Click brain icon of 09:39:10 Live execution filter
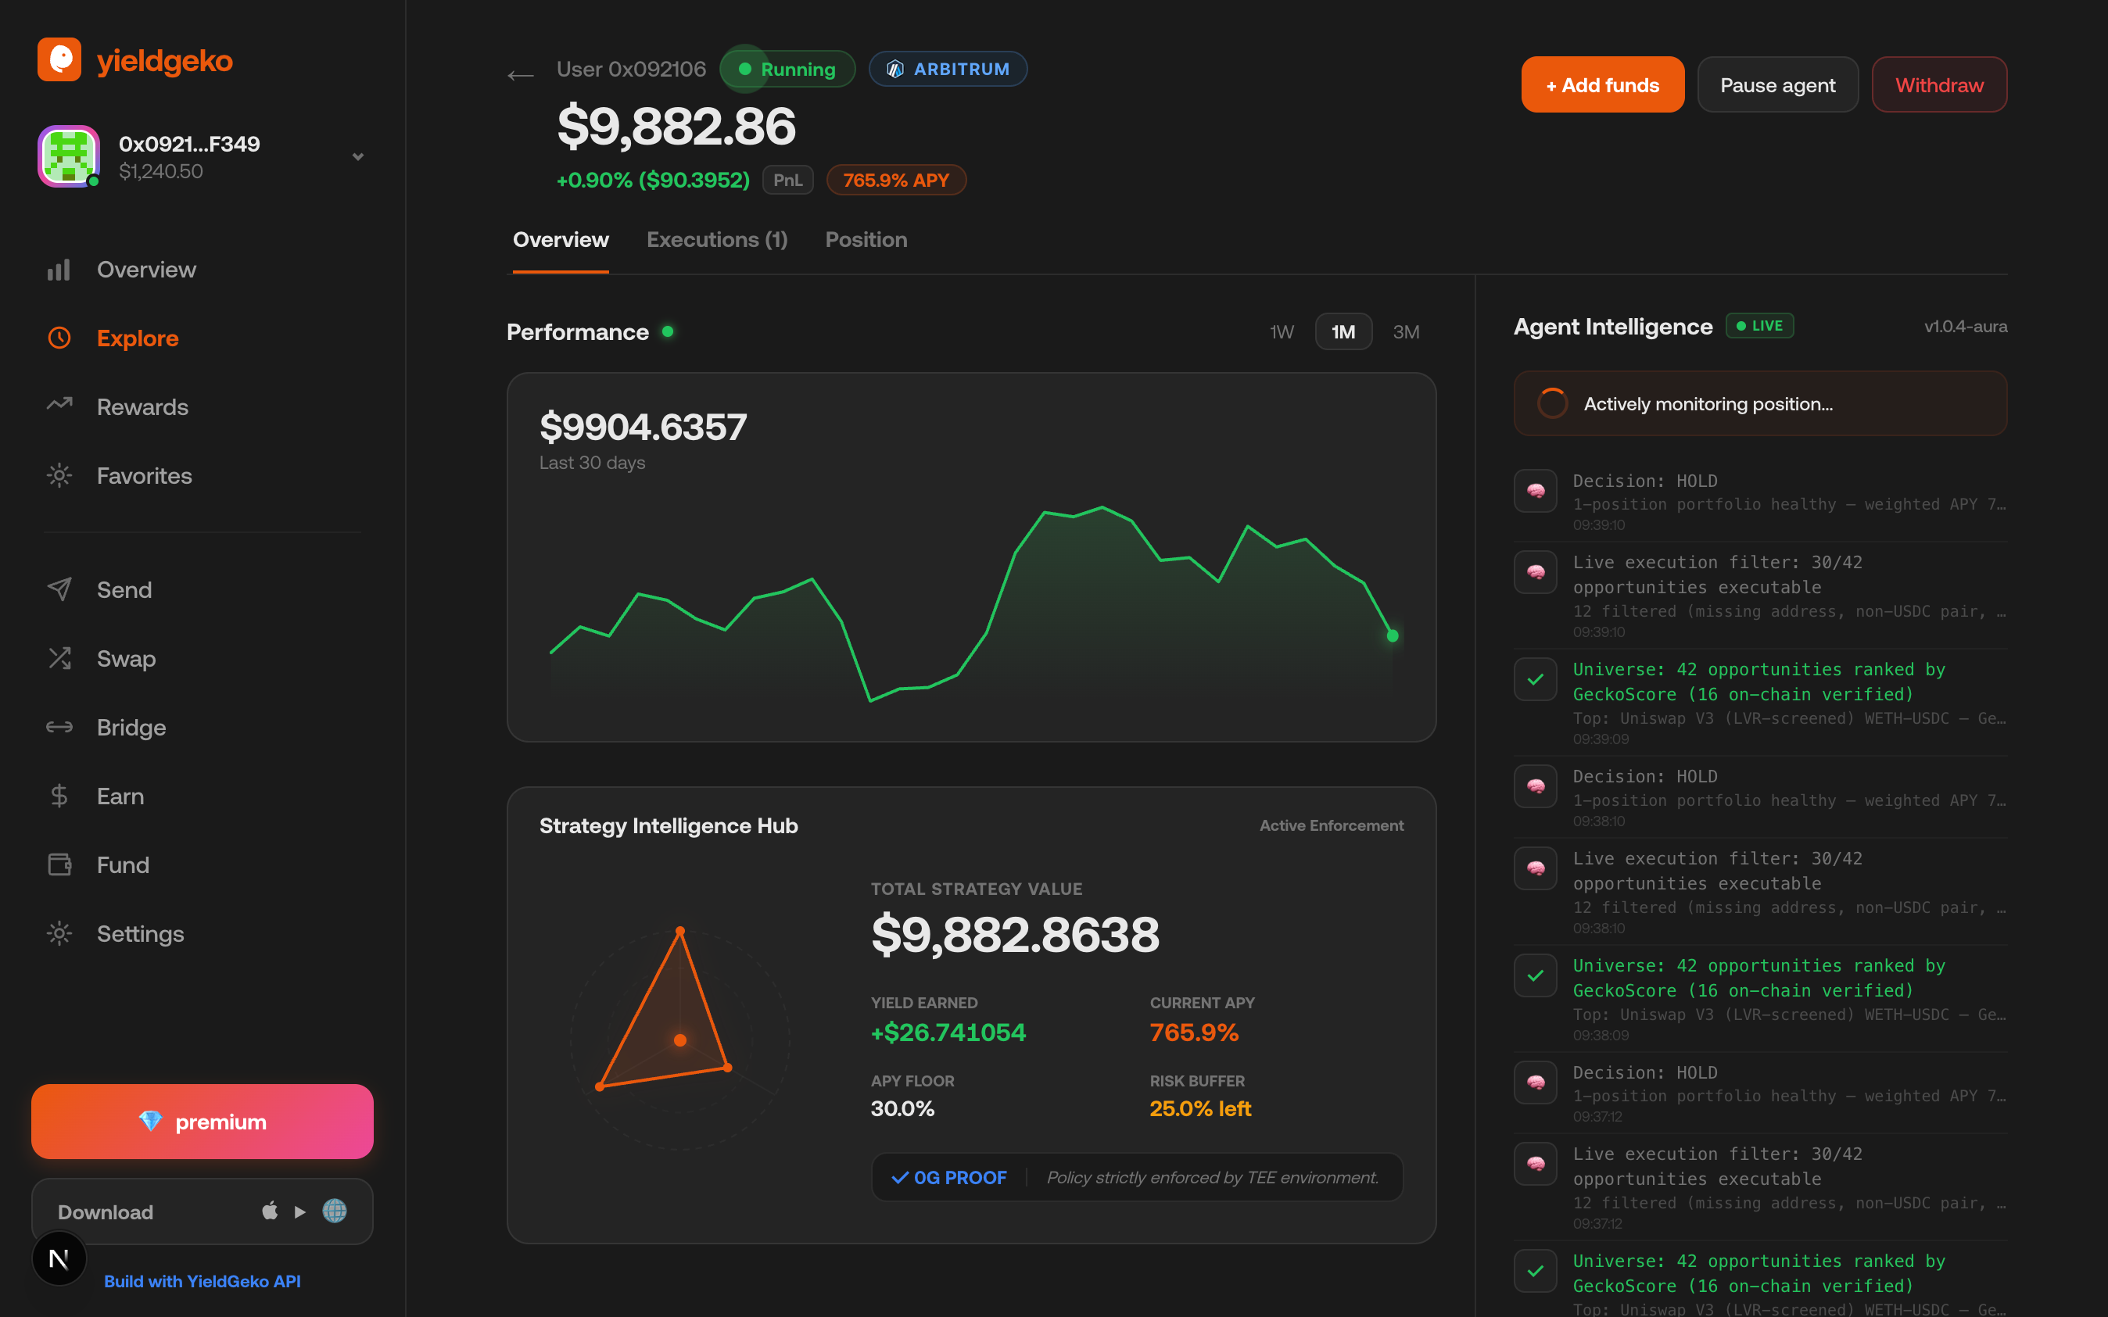Screen dimensions: 2108x1317 point(1535,572)
